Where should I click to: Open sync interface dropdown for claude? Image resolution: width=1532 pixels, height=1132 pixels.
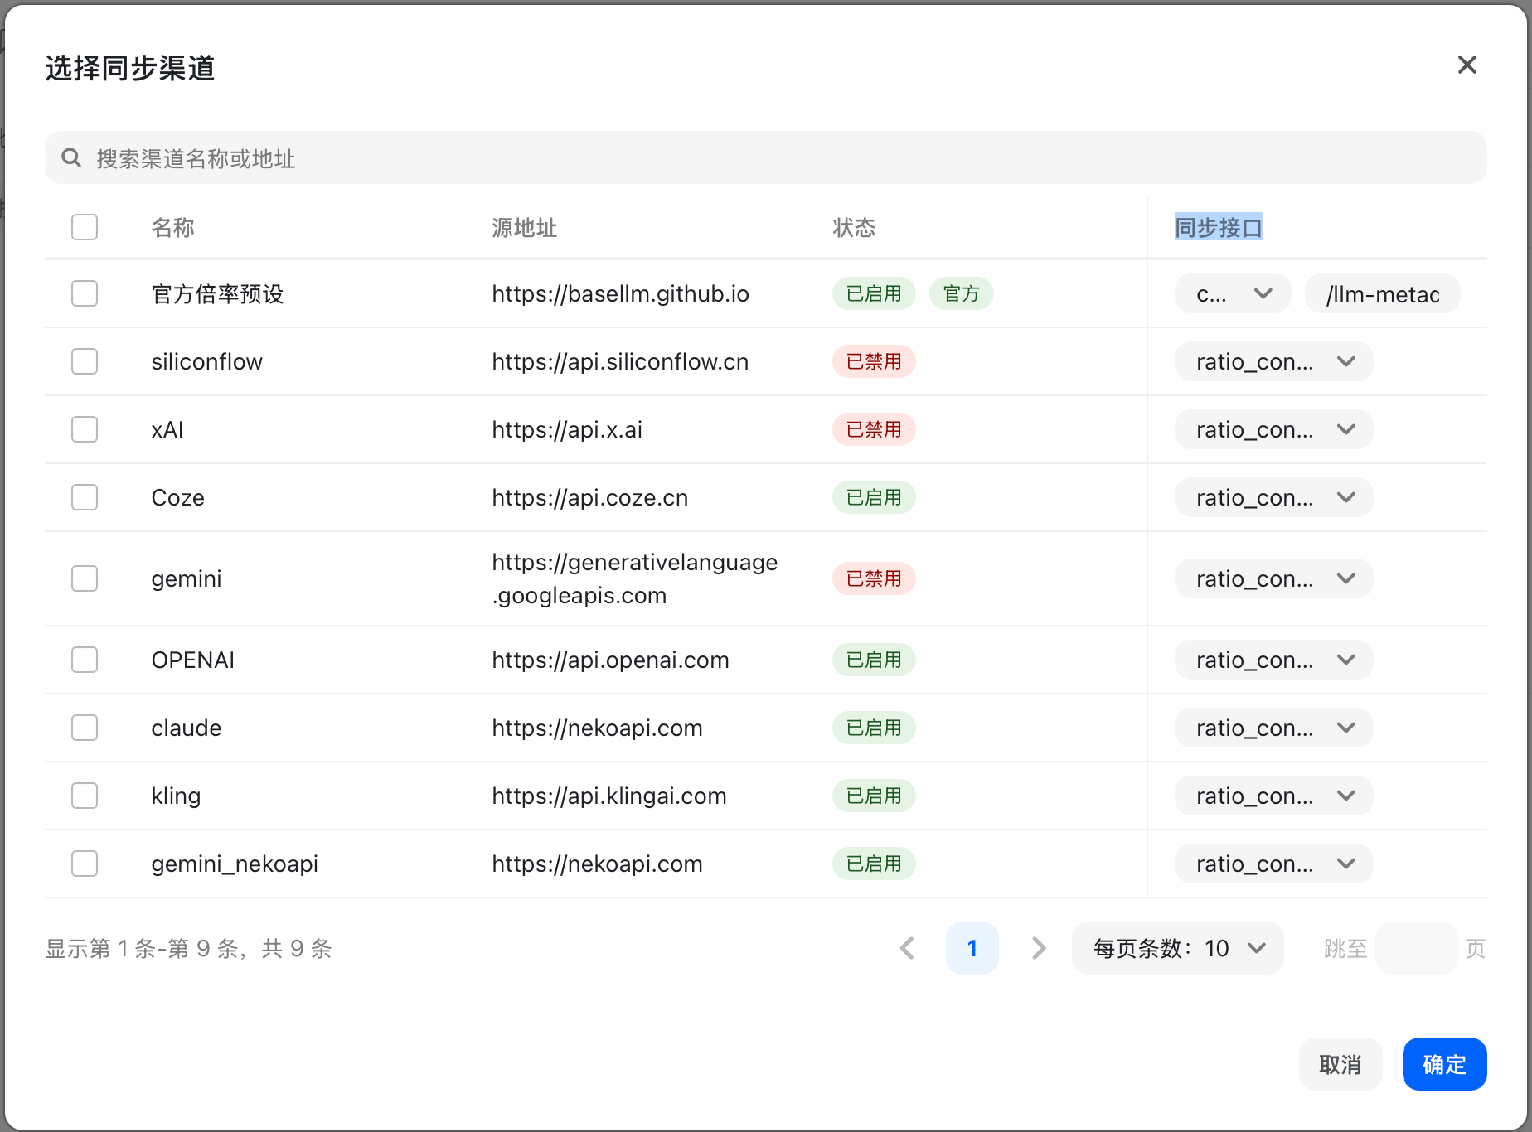point(1273,728)
